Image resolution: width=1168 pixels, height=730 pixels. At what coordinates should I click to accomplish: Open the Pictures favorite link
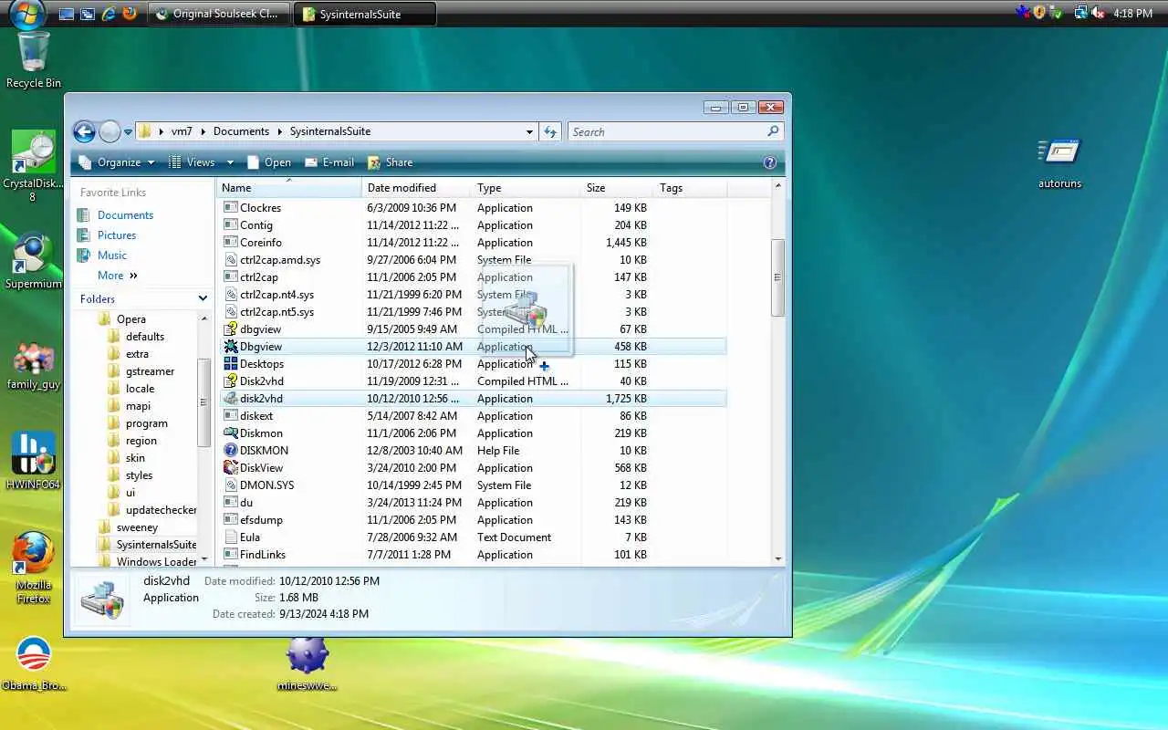click(x=117, y=235)
